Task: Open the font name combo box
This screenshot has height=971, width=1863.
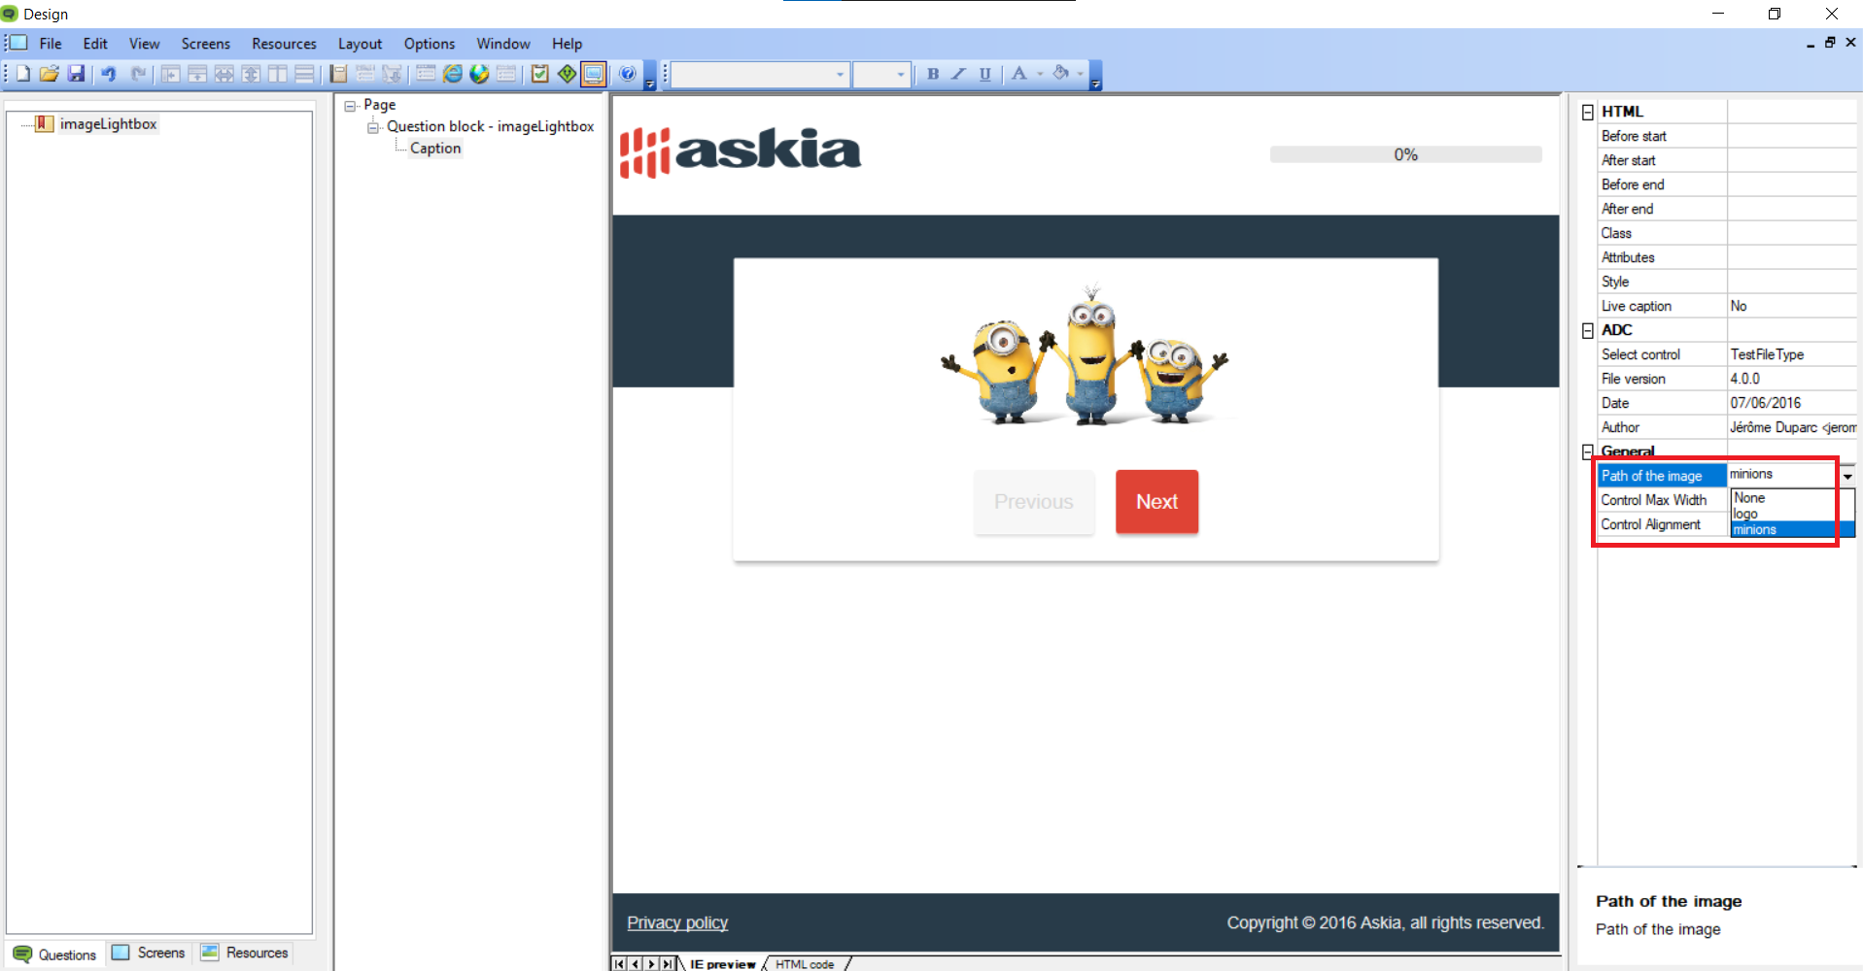Action: pyautogui.click(x=761, y=75)
